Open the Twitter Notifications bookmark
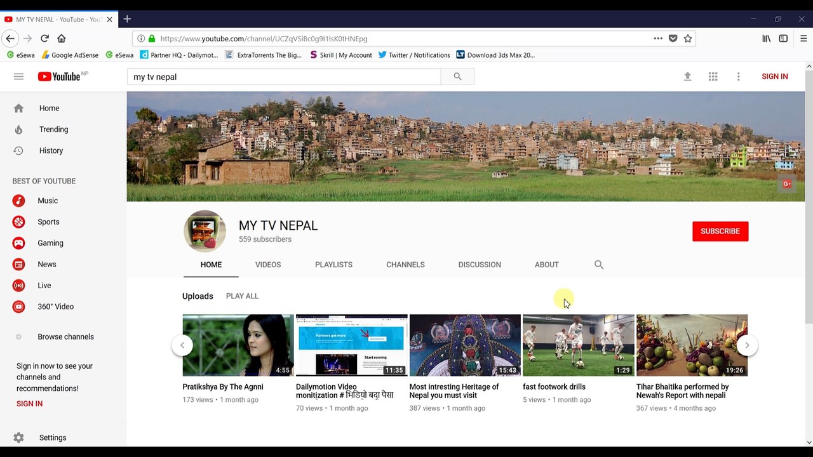 414,55
